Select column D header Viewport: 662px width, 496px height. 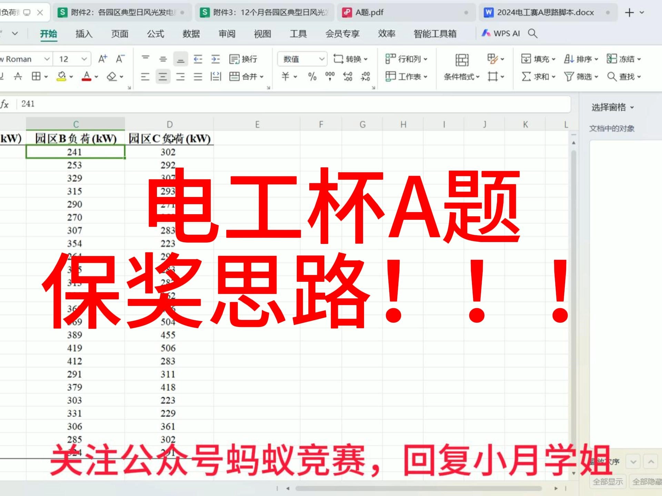coord(169,124)
